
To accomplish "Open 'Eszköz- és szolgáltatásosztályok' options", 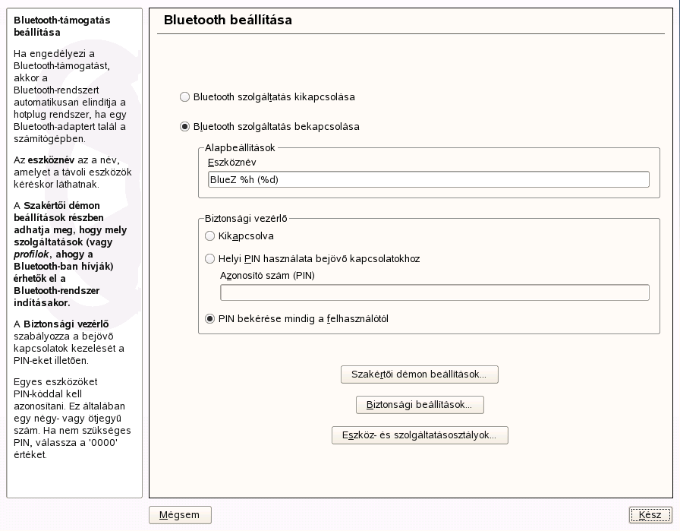I will tap(420, 435).
